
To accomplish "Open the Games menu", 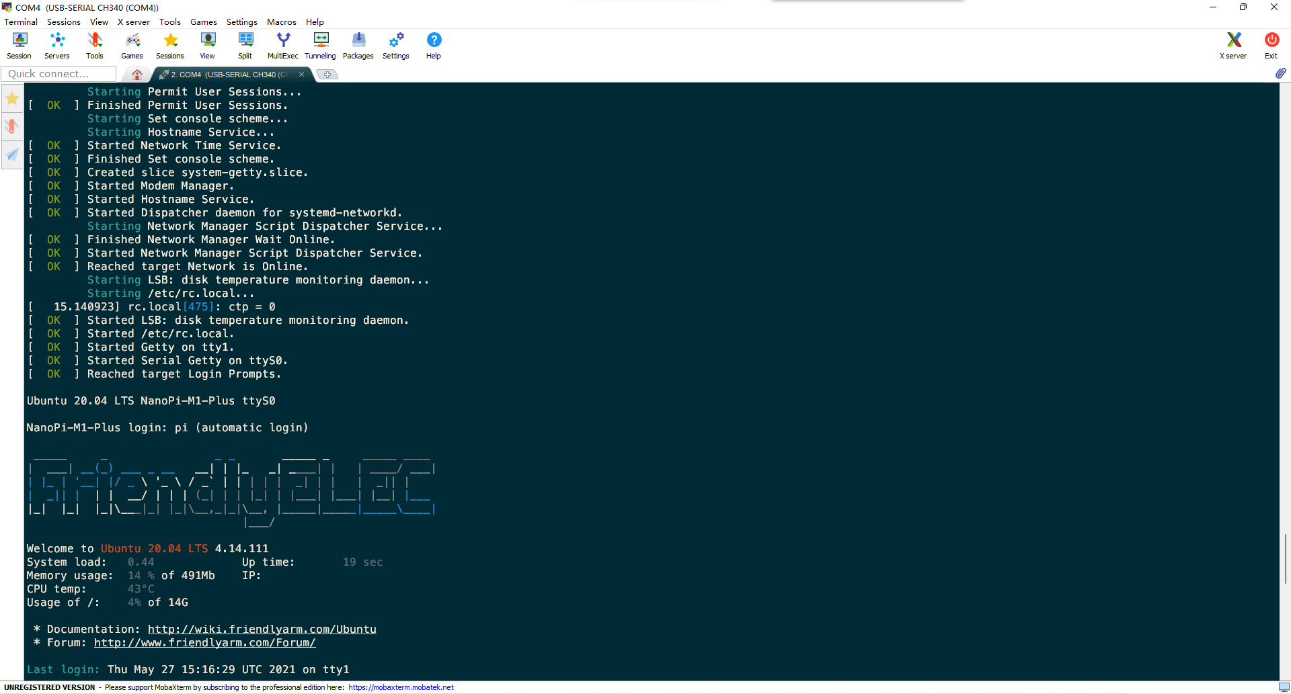I will (204, 21).
